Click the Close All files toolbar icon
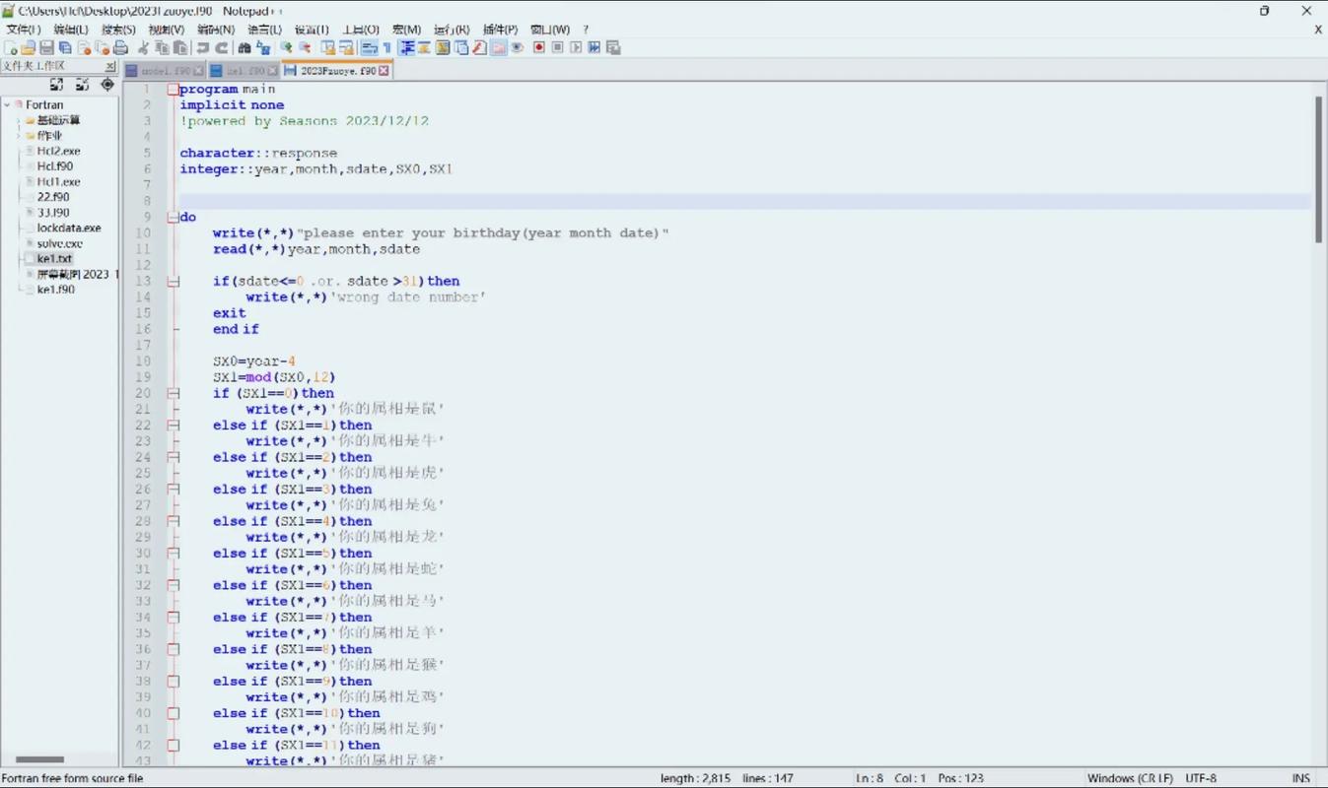Viewport: 1328px width, 788px height. pos(103,47)
